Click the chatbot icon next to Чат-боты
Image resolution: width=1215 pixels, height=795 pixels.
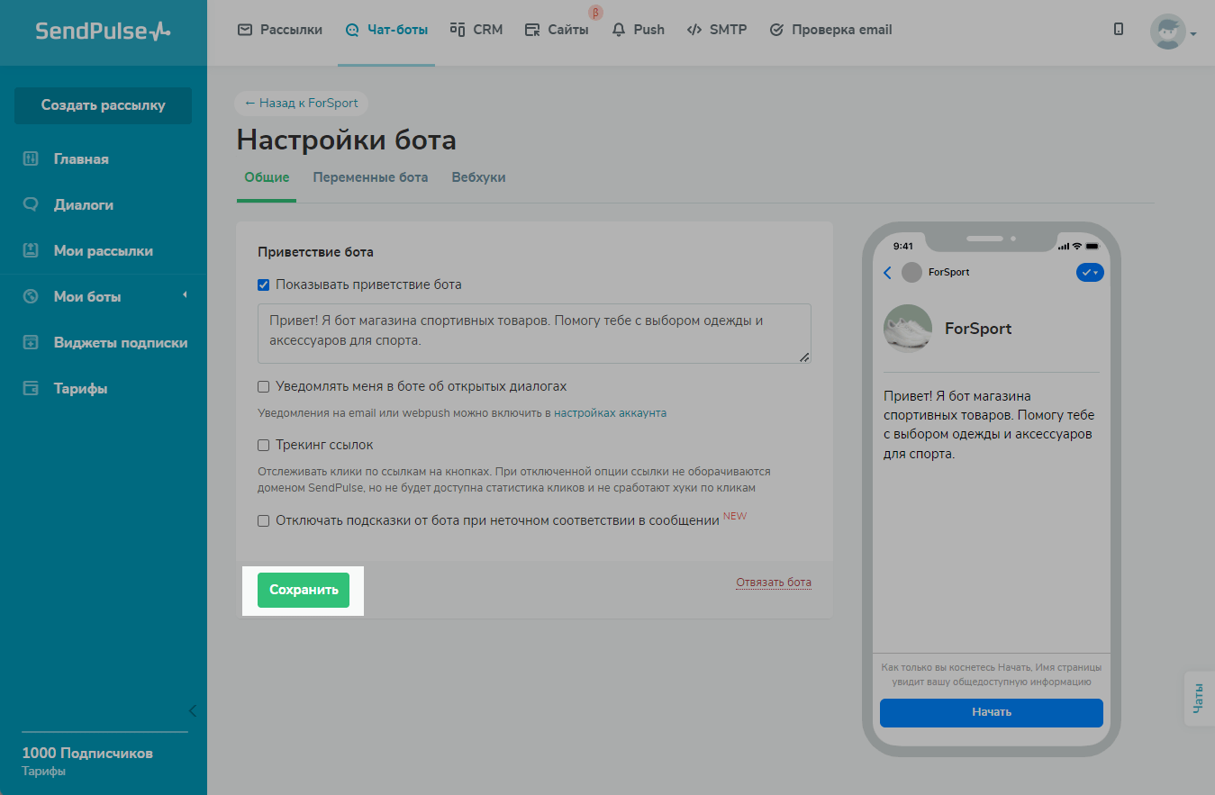pos(352,30)
